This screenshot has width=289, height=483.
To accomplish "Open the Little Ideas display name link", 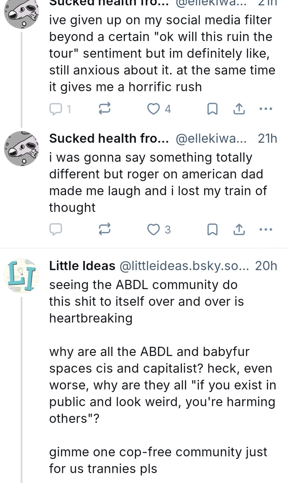I will 82,266.
